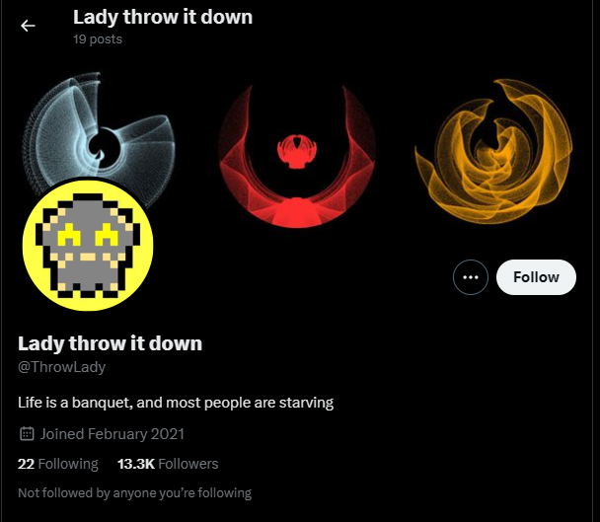Open the orange swirl banner artwork

click(x=493, y=152)
